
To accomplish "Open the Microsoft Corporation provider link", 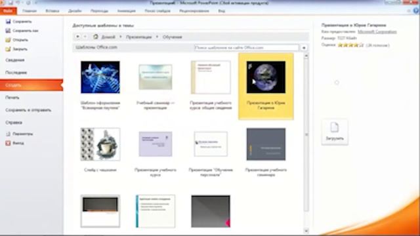I will pyautogui.click(x=377, y=31).
